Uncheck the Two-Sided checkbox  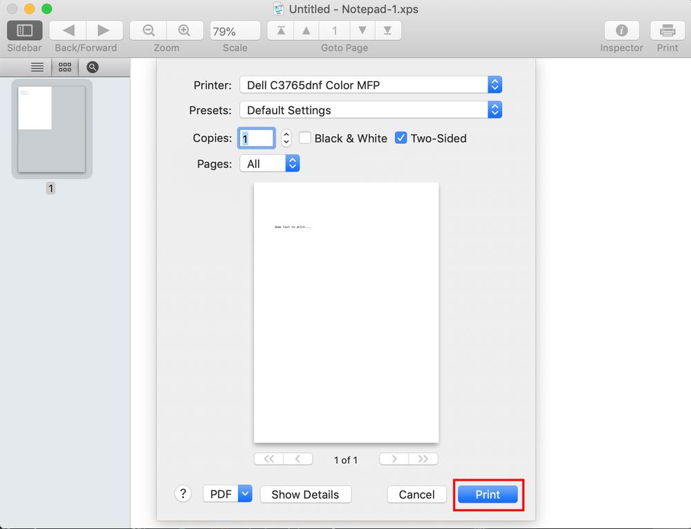(401, 138)
